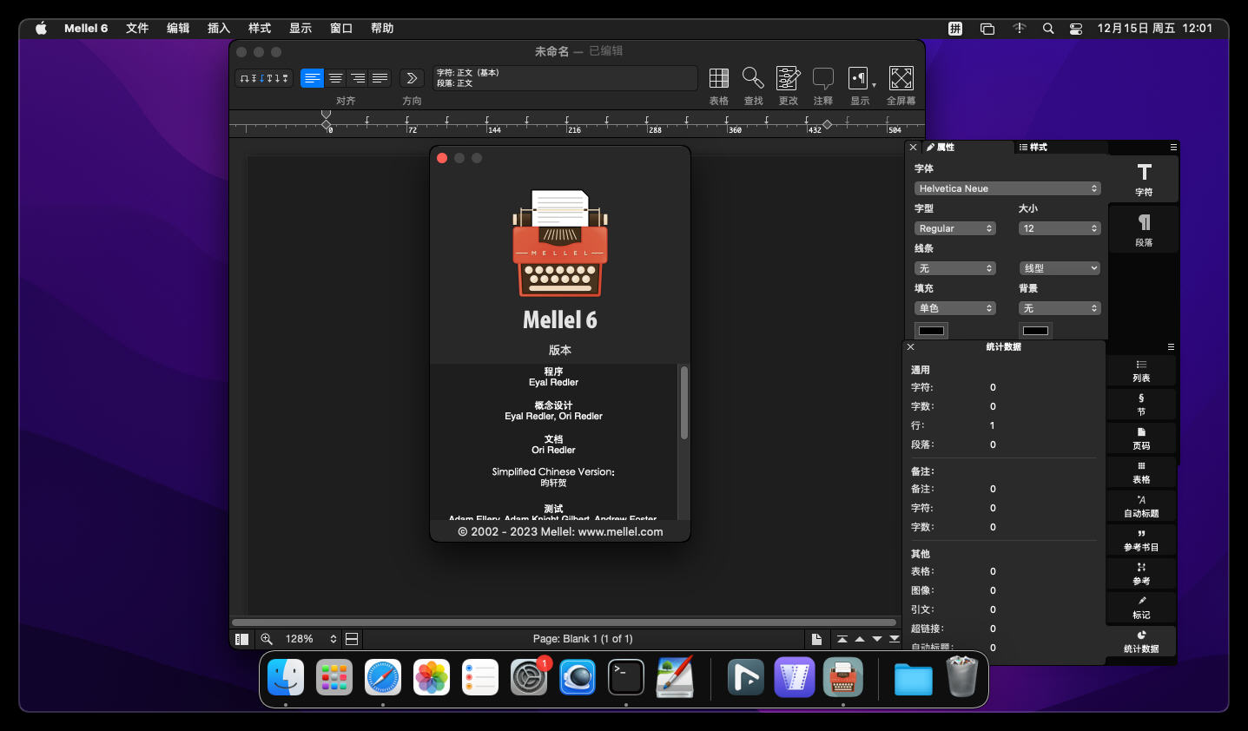
Task: Open the 窗口 menu
Action: tap(341, 28)
